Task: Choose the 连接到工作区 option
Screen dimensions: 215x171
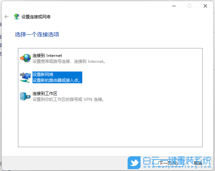Action: [x=45, y=94]
